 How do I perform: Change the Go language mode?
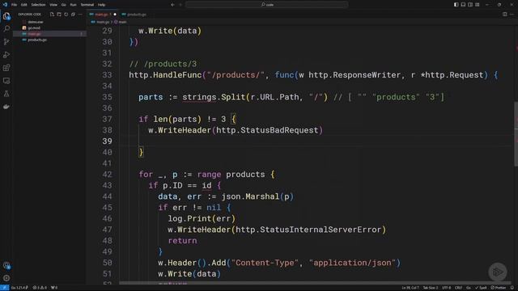(469, 288)
